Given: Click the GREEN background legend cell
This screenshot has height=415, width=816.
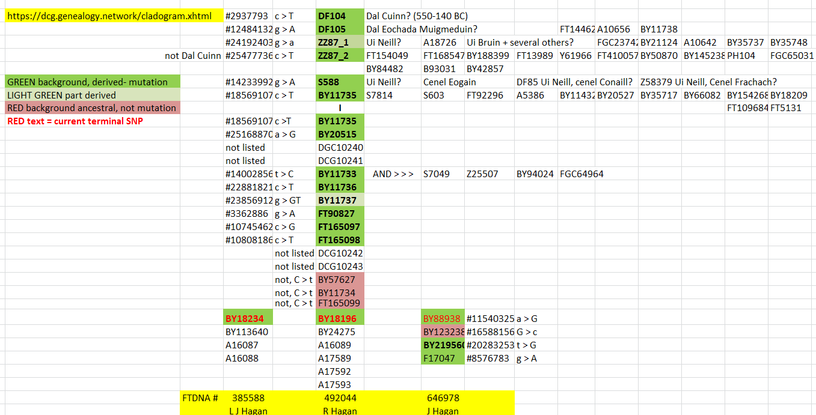Looking at the screenshot, I should (93, 82).
